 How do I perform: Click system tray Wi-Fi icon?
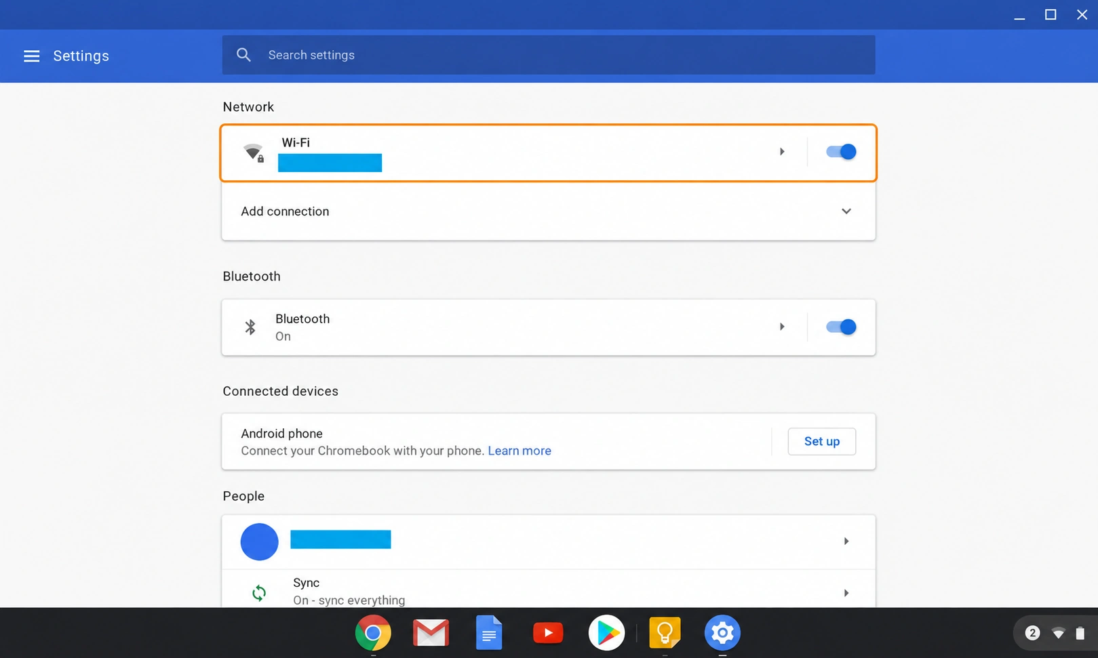pyautogui.click(x=1058, y=634)
